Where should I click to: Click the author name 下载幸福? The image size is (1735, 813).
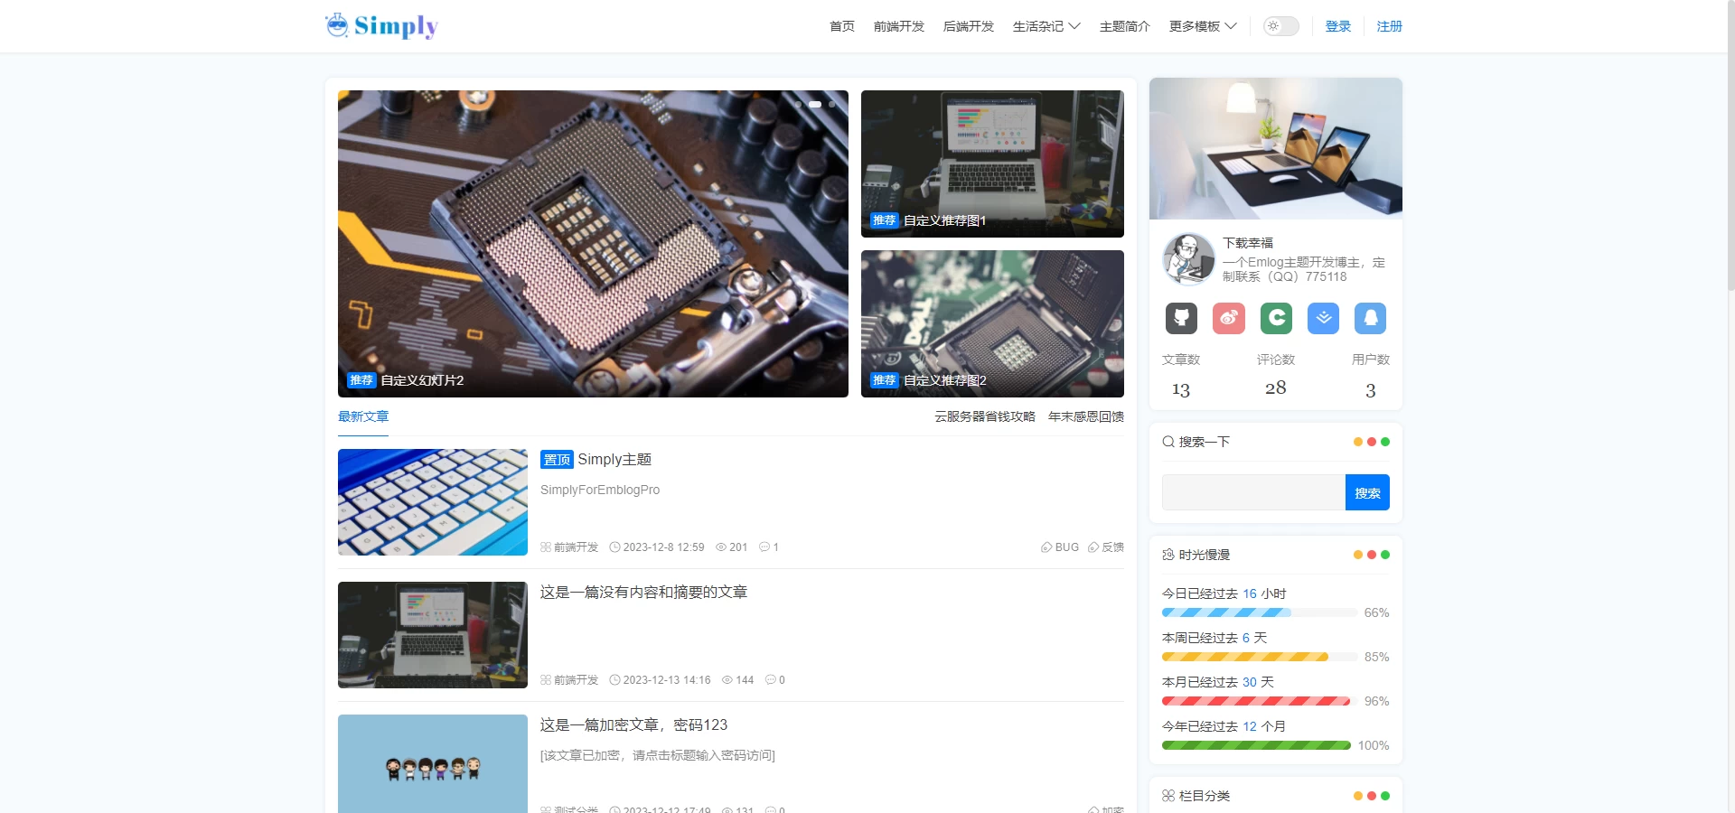click(1248, 243)
